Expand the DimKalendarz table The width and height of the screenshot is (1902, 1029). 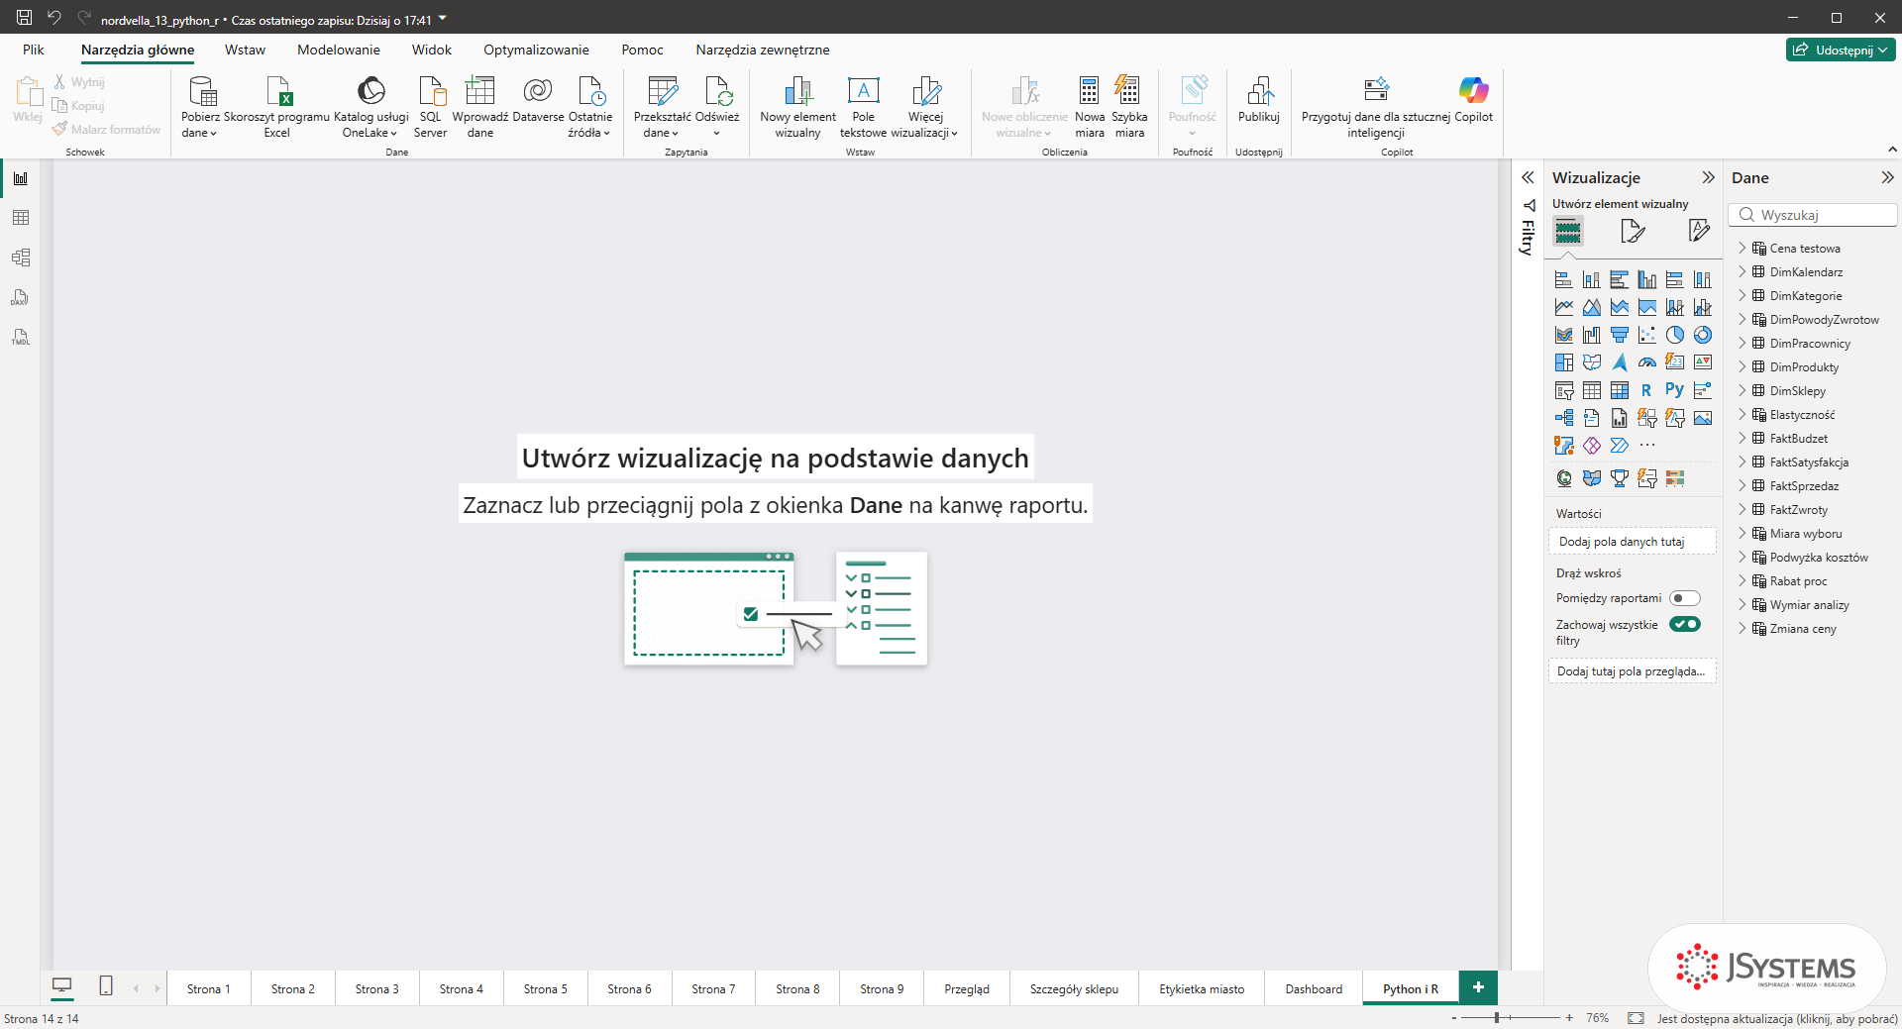pos(1743,271)
